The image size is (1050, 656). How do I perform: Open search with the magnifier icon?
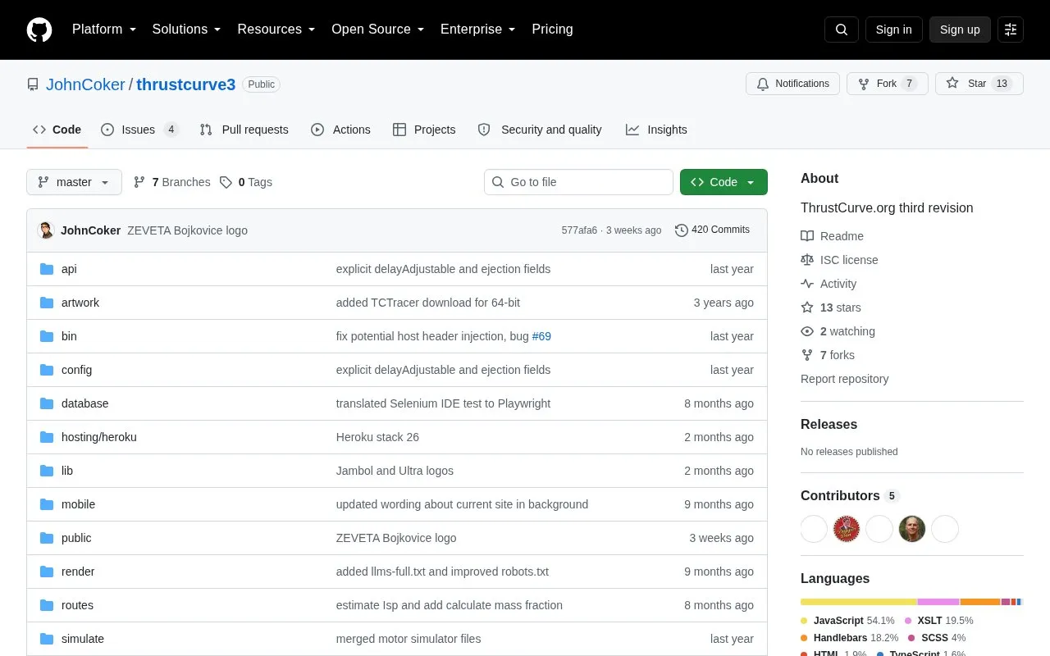point(842,30)
